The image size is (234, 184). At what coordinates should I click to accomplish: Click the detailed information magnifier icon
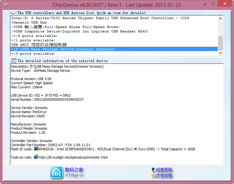coord(14,61)
